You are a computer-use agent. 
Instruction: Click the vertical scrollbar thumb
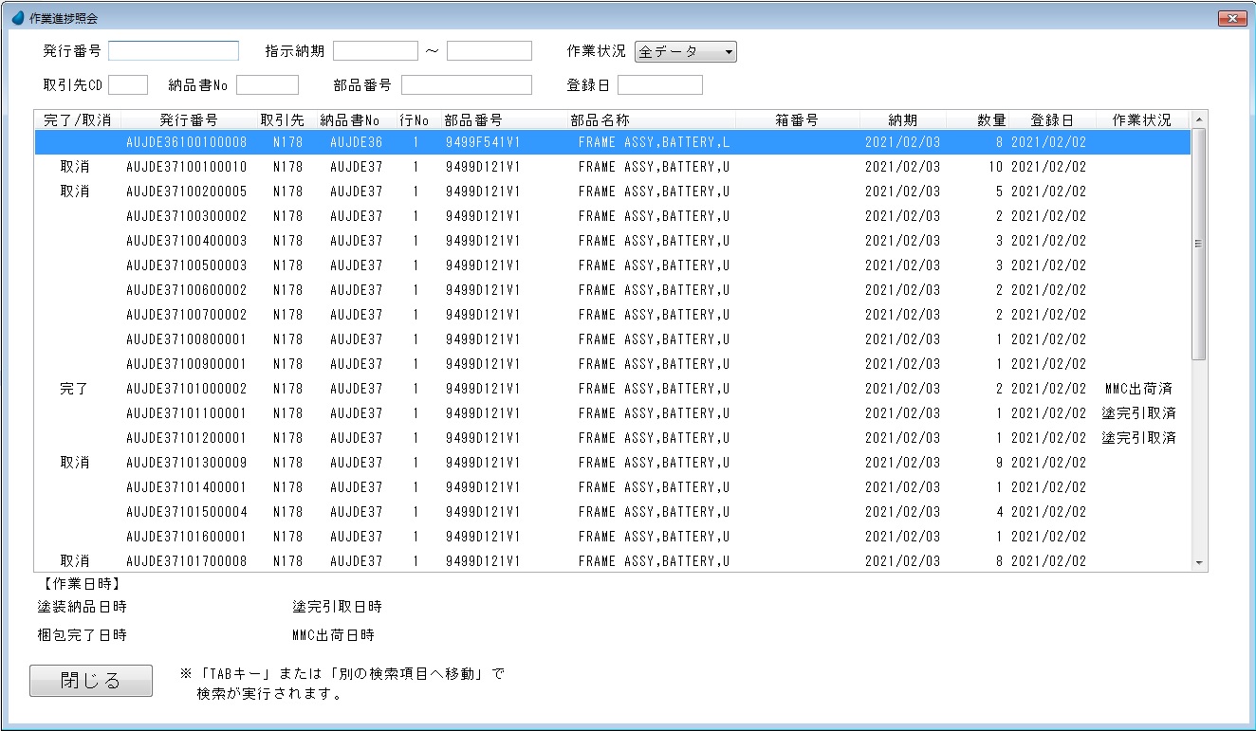pyautogui.click(x=1199, y=244)
